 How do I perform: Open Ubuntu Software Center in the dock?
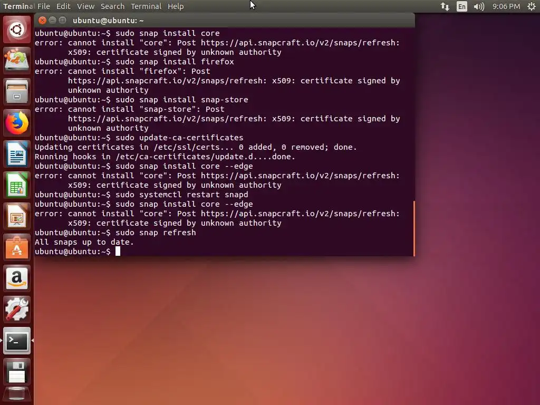click(16, 247)
